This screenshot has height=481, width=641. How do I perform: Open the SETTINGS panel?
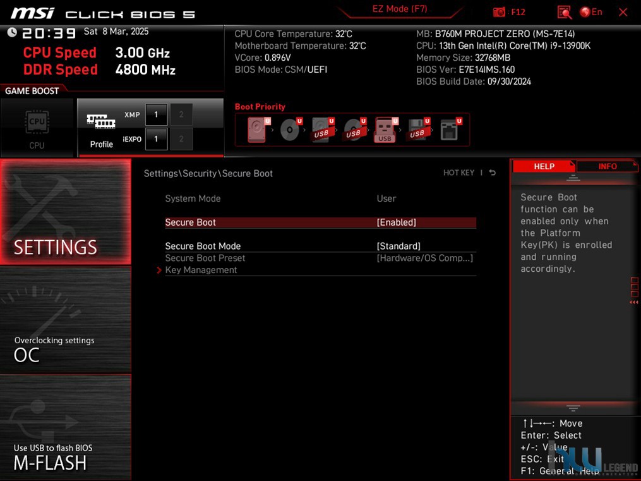tap(66, 212)
